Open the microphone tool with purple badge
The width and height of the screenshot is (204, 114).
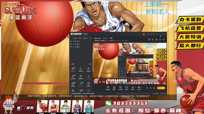pos(73,77)
